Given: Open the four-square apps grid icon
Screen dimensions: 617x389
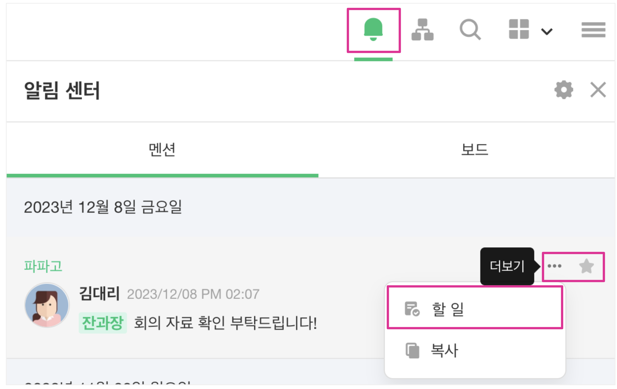Looking at the screenshot, I should (519, 29).
